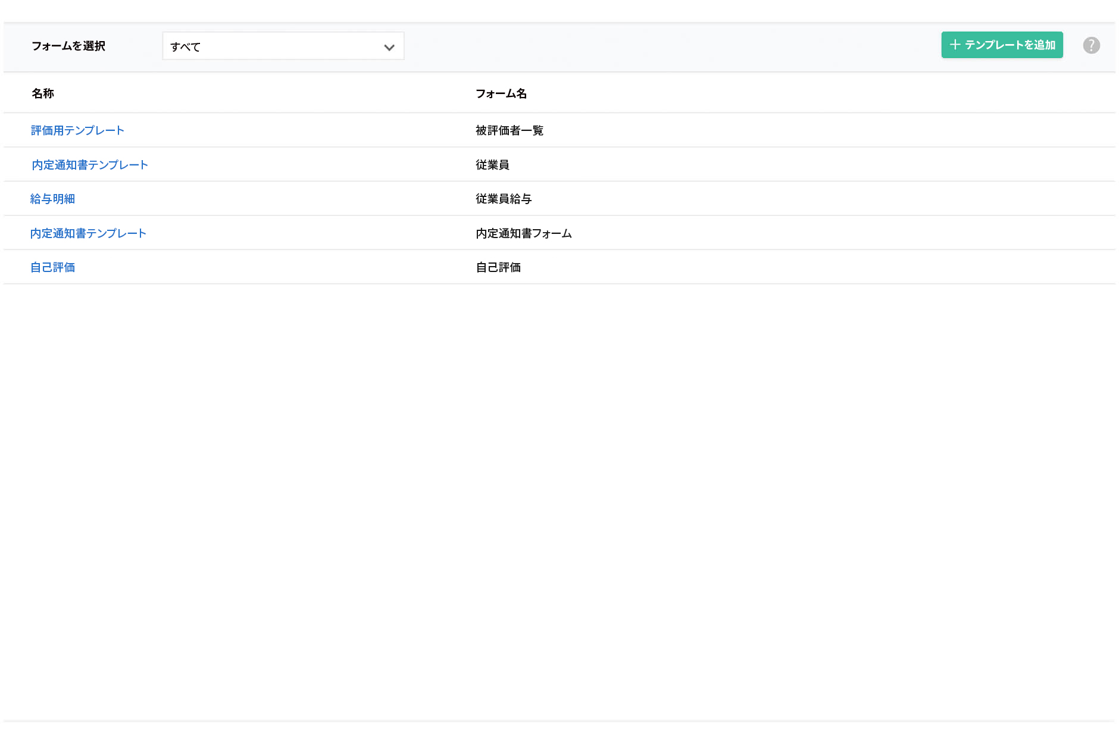Screen dimensions: 1119x744
Task: Open 内定通知書テンプレート linked to 従業員 form
Action: coord(89,165)
